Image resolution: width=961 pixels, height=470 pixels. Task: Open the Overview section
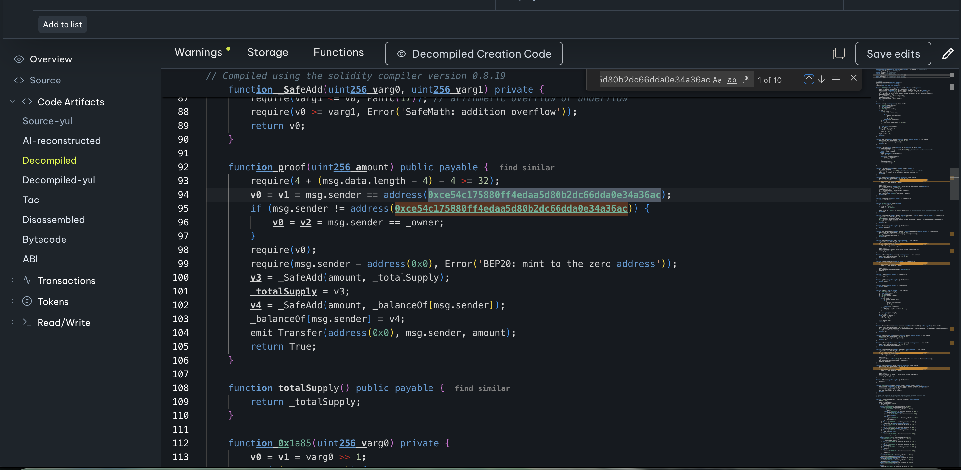(51, 59)
